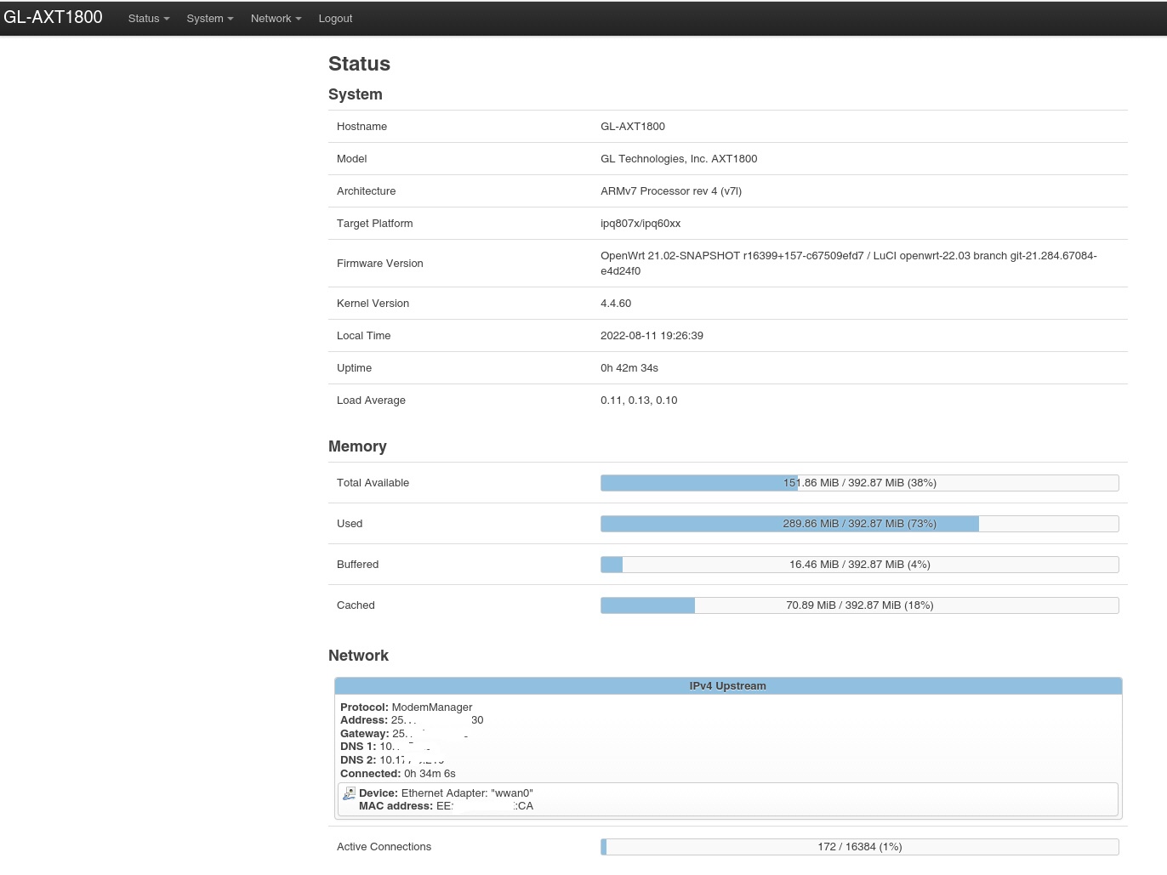Click the Architecture ARMv7 value
Viewport: 1167px width, 875px height.
[671, 191]
